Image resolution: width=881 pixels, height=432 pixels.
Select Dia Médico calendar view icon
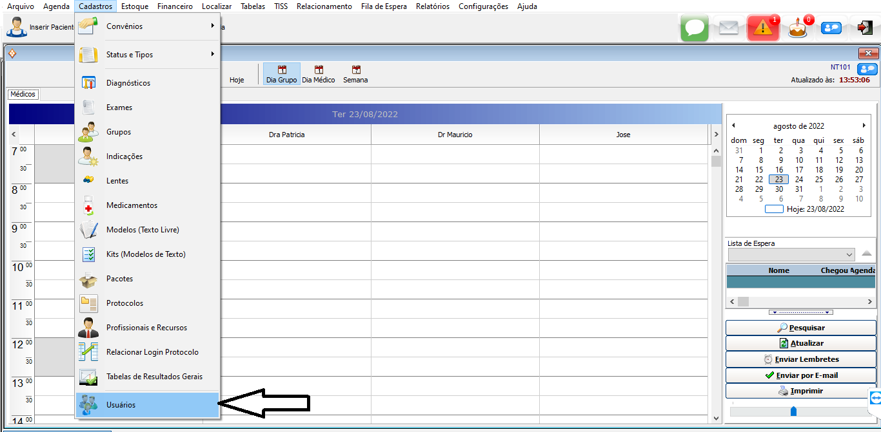click(x=319, y=74)
